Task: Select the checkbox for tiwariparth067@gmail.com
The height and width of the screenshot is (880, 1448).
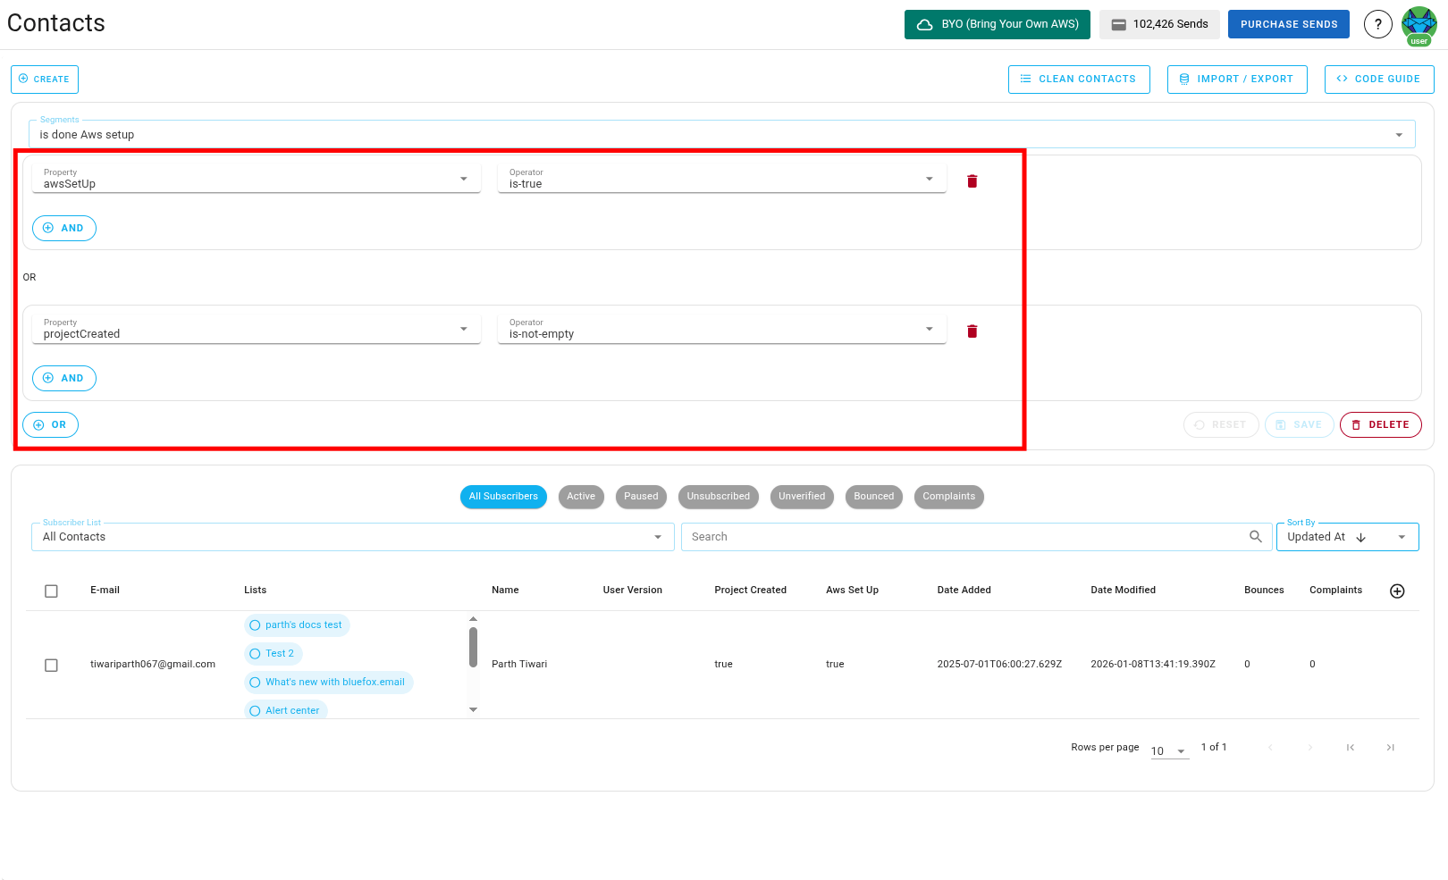Action: 51,665
